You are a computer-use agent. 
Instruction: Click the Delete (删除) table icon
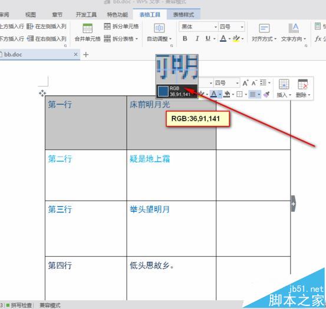pos(303,84)
